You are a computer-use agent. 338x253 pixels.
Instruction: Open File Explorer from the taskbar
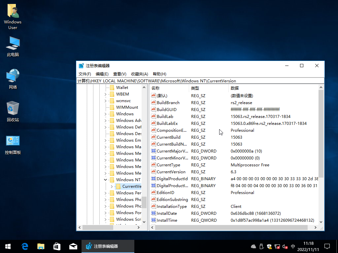pyautogui.click(x=41, y=246)
